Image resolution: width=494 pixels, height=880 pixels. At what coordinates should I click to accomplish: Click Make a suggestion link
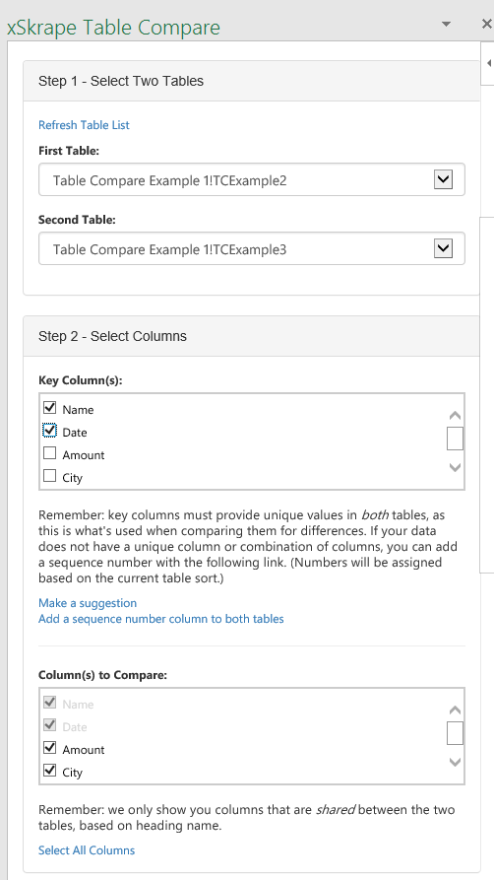tap(88, 603)
